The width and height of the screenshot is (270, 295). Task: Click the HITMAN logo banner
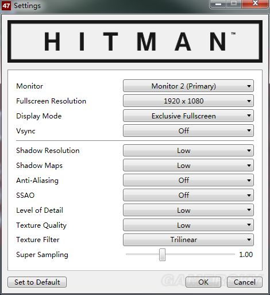point(135,41)
